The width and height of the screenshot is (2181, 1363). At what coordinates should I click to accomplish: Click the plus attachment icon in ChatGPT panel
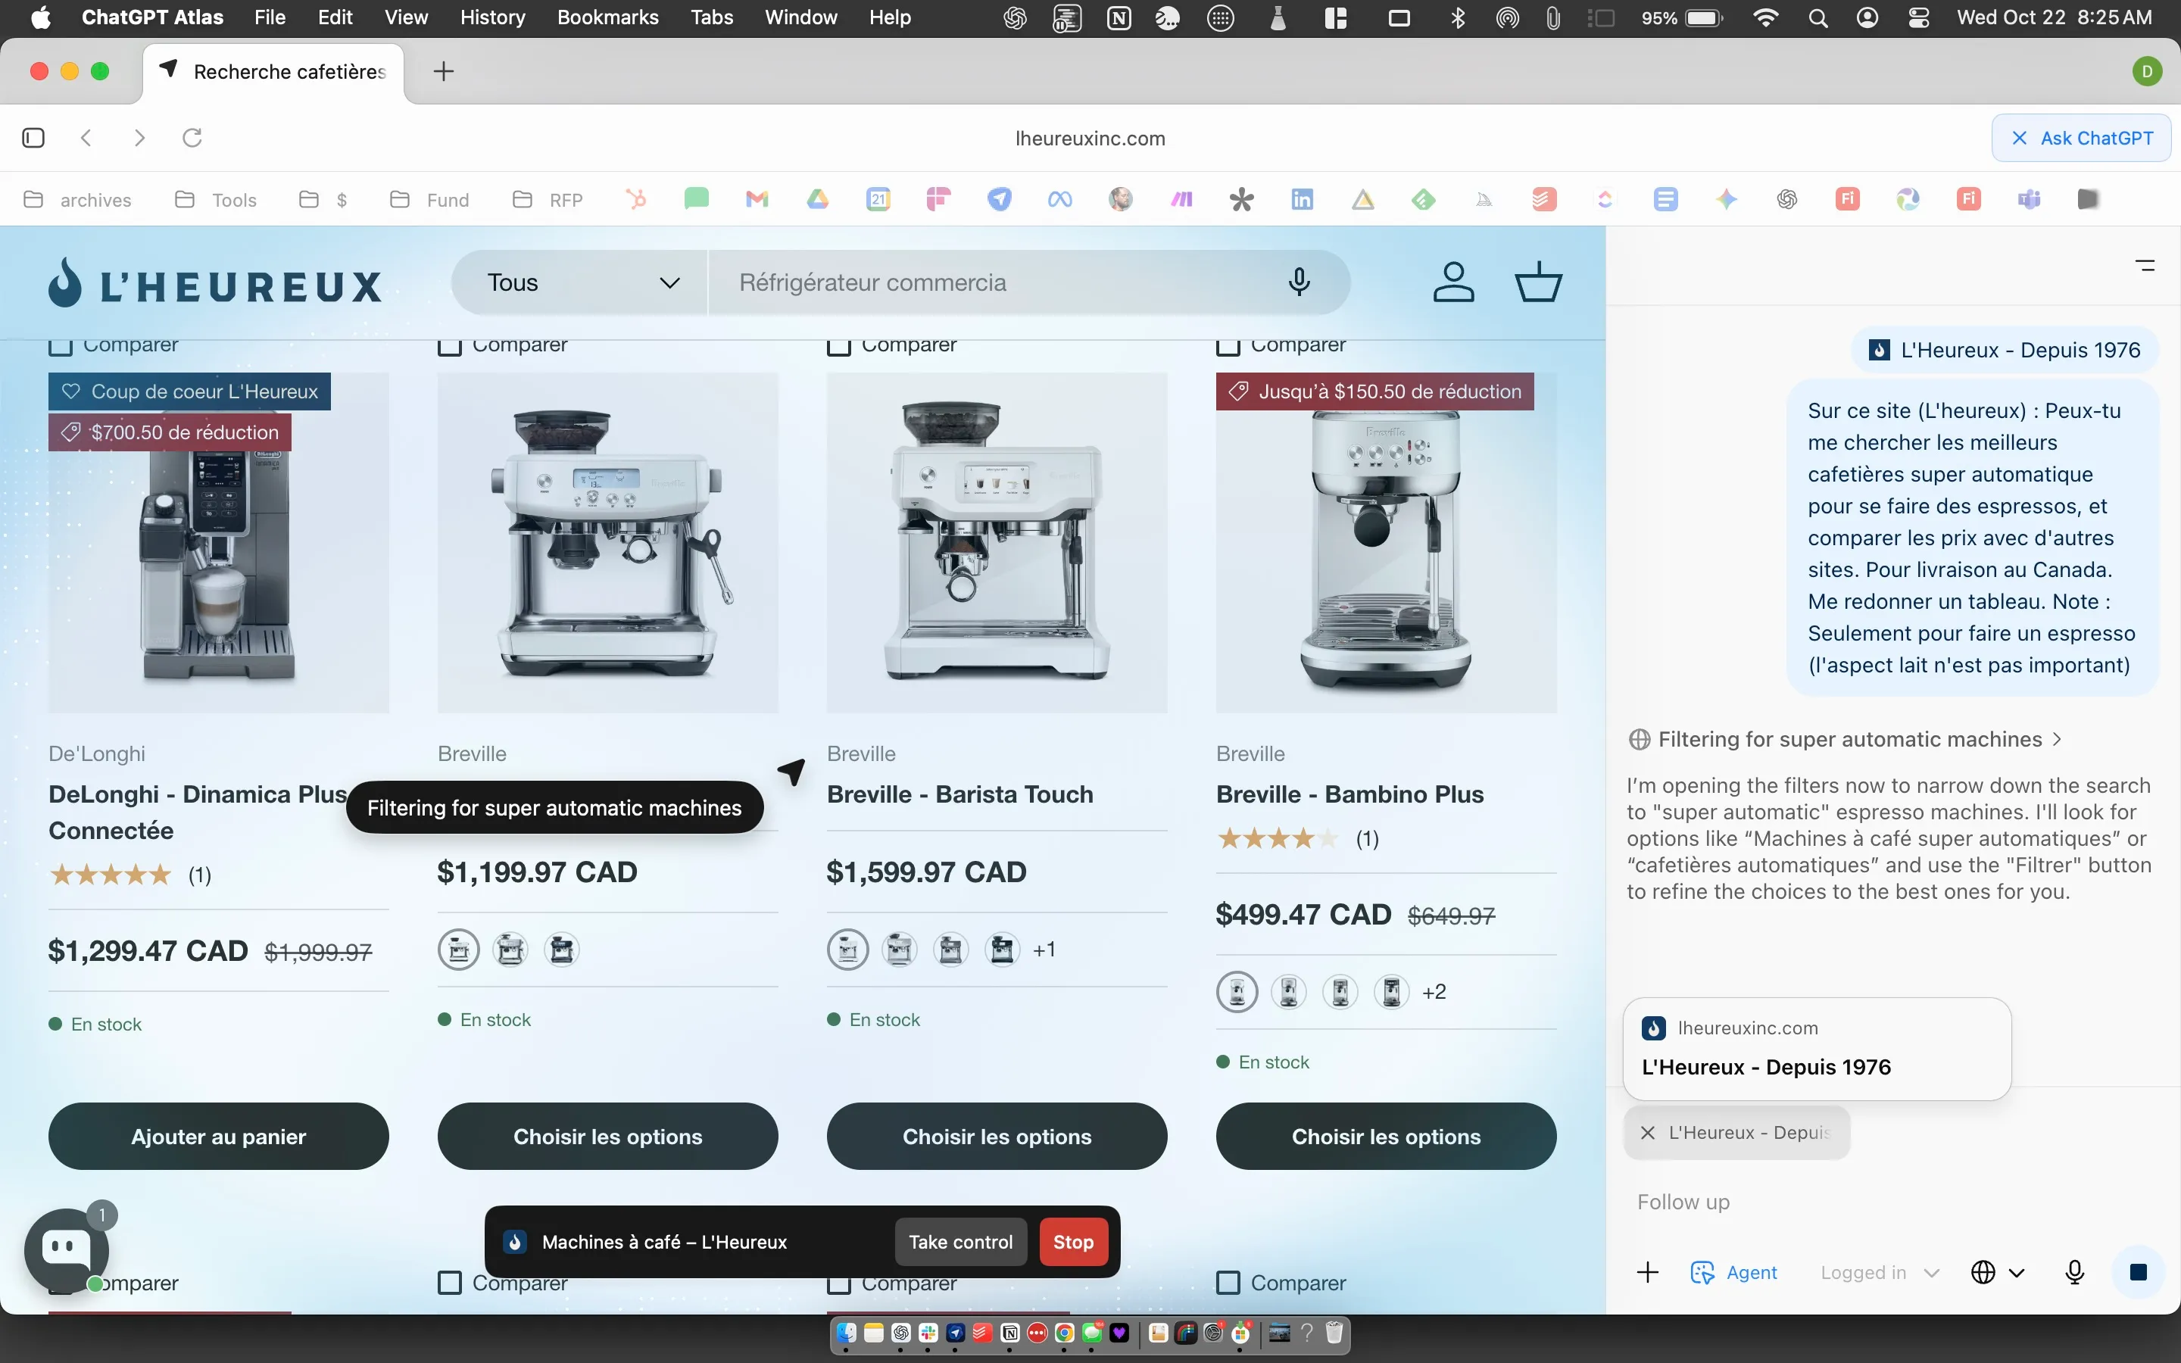tap(1647, 1272)
